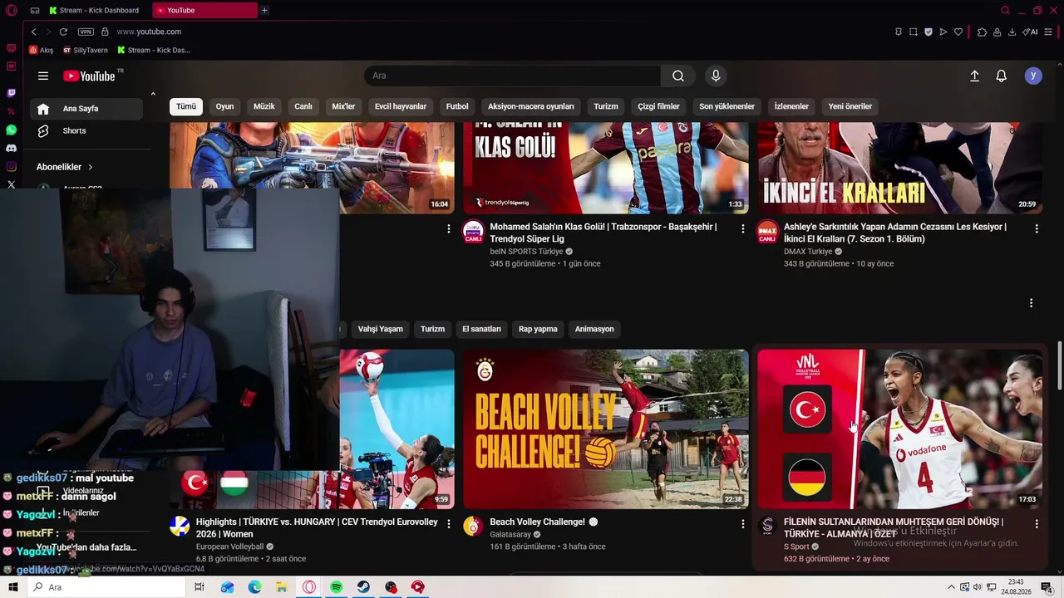Click the YouTube search input field
The image size is (1064, 598).
pos(513,76)
